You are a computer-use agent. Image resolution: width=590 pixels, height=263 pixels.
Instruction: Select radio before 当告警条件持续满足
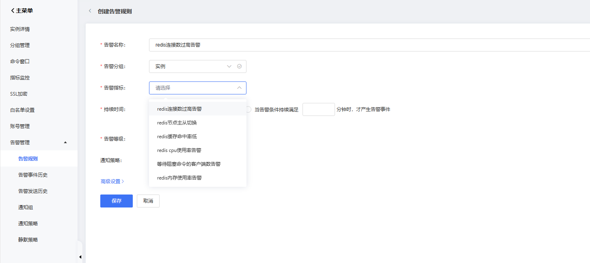[x=248, y=109]
